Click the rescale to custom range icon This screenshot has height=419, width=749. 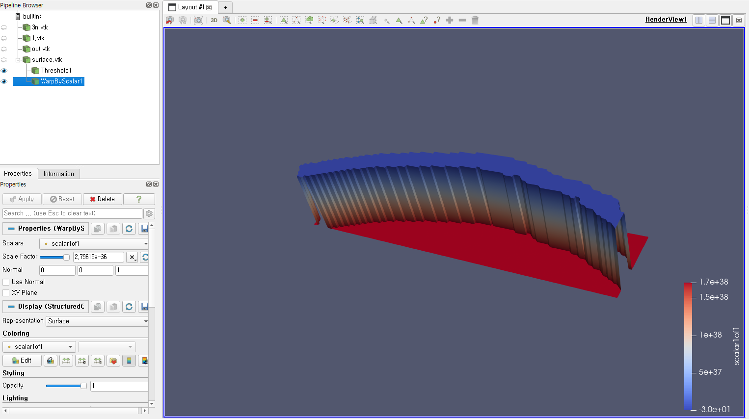click(x=82, y=361)
